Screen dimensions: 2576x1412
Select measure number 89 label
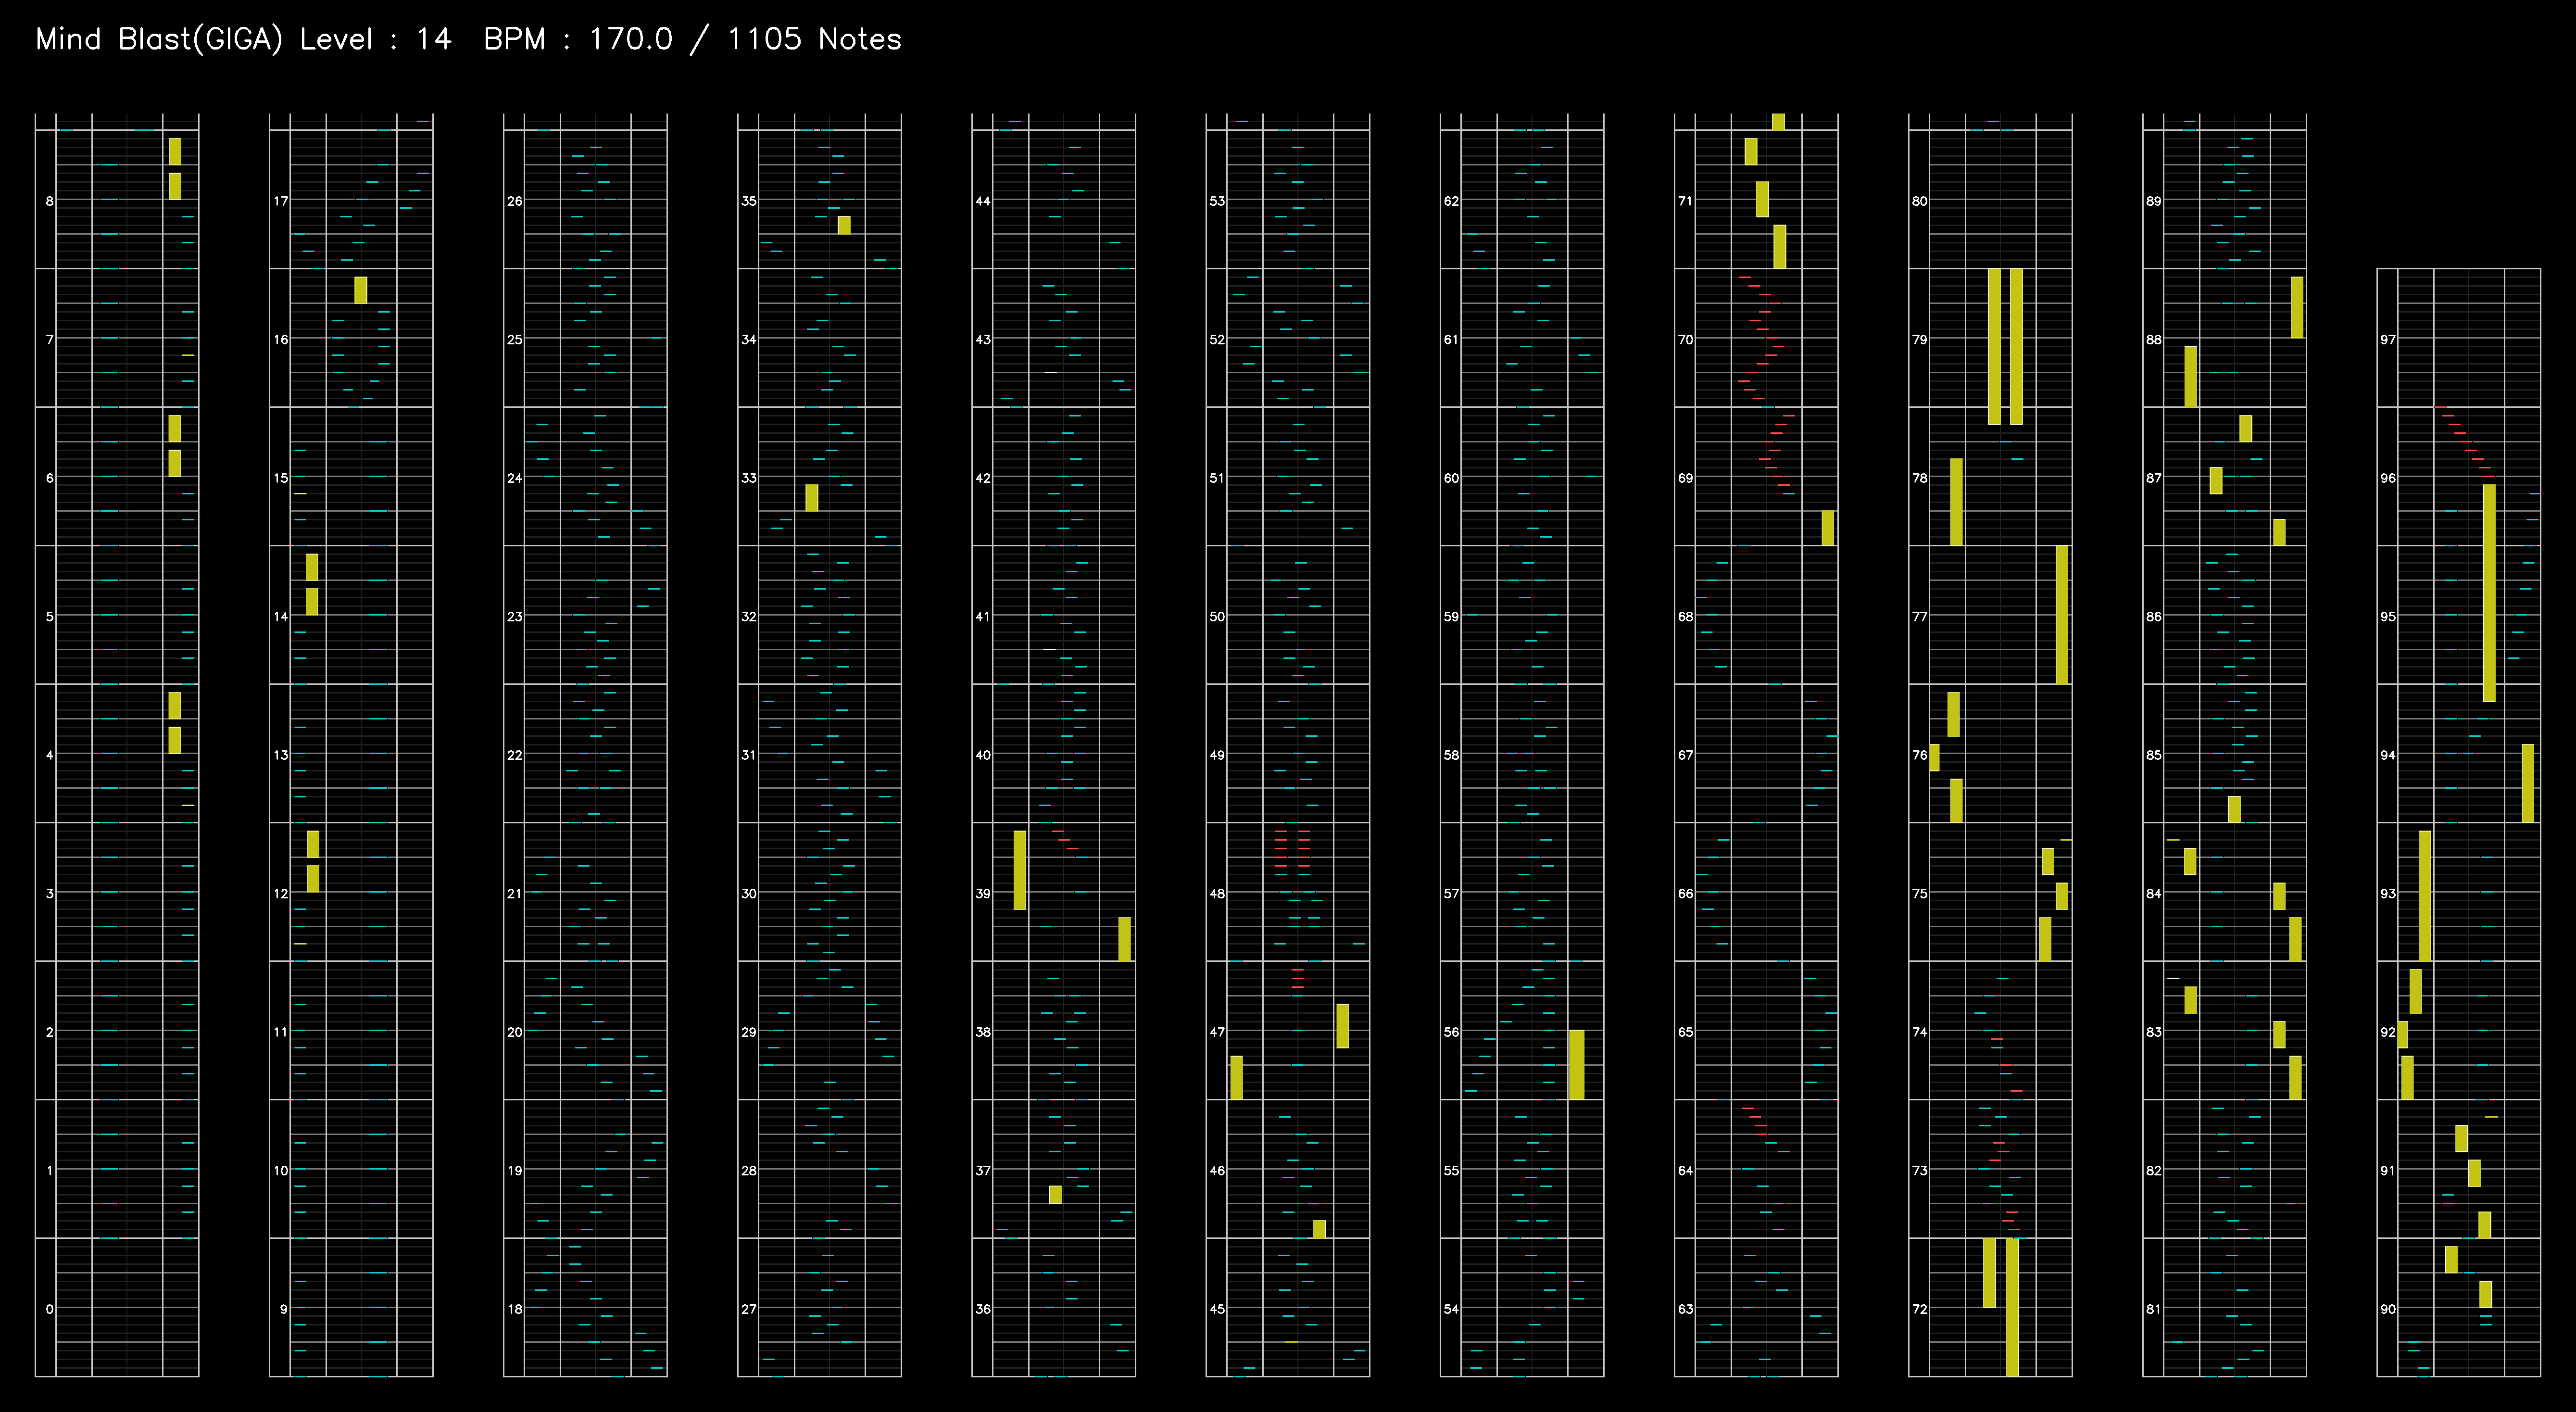click(x=2154, y=201)
